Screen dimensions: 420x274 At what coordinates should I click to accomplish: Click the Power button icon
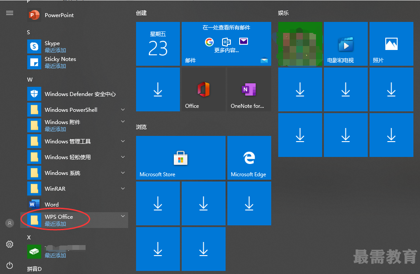(x=10, y=265)
